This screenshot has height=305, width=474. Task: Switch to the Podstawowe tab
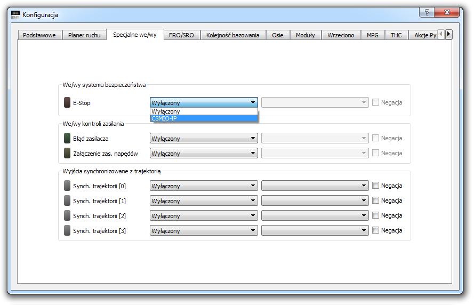pos(39,35)
